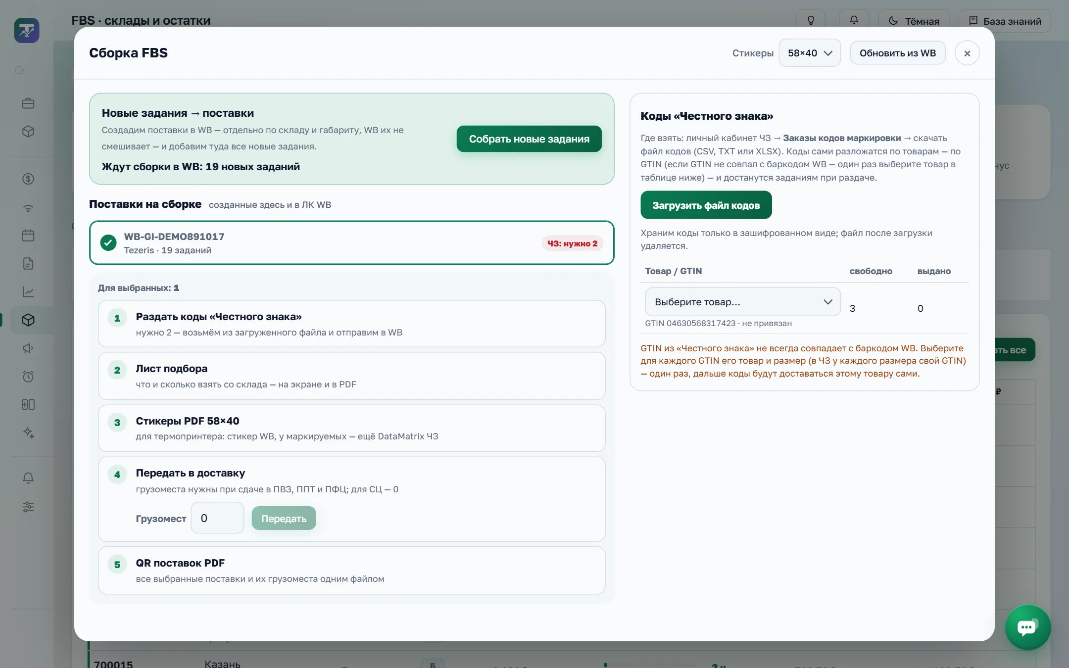Open the 58×40 sticker size dropdown
Viewport: 1069px width, 668px height.
(810, 53)
